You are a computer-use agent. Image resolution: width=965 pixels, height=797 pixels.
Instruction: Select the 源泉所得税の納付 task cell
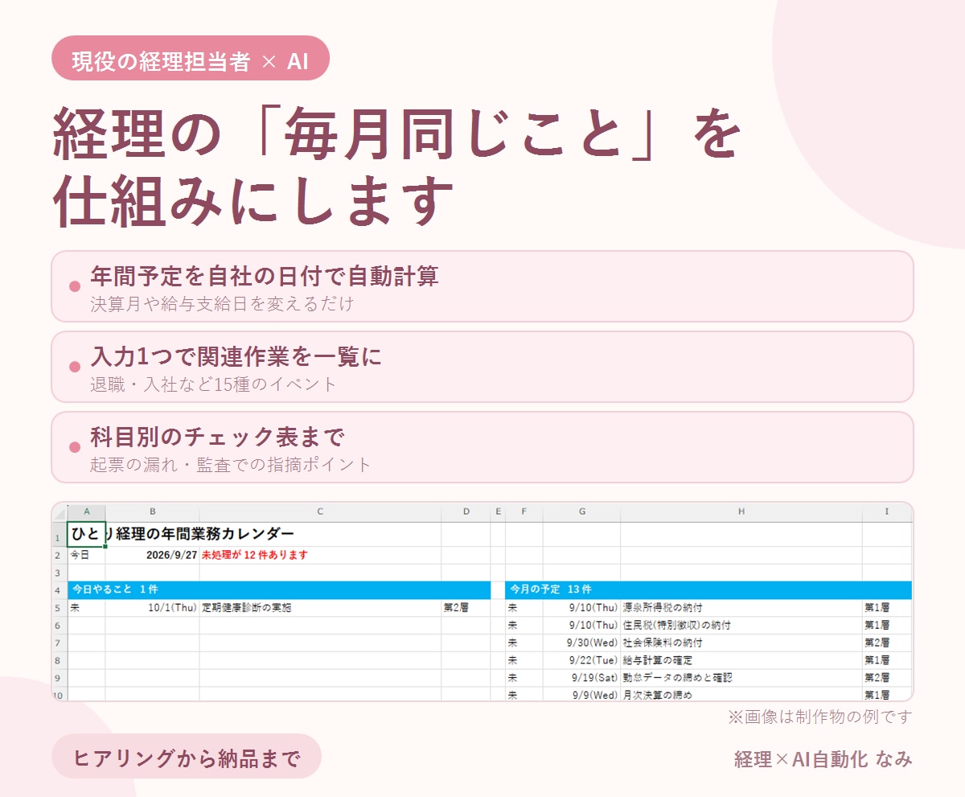pos(663,608)
